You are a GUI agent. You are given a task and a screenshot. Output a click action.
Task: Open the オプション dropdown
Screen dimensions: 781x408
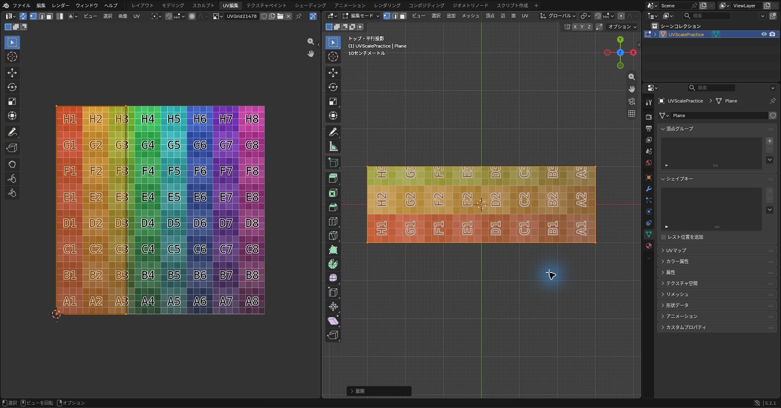click(622, 27)
